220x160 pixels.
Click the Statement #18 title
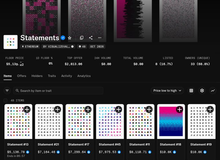(x=170, y=144)
